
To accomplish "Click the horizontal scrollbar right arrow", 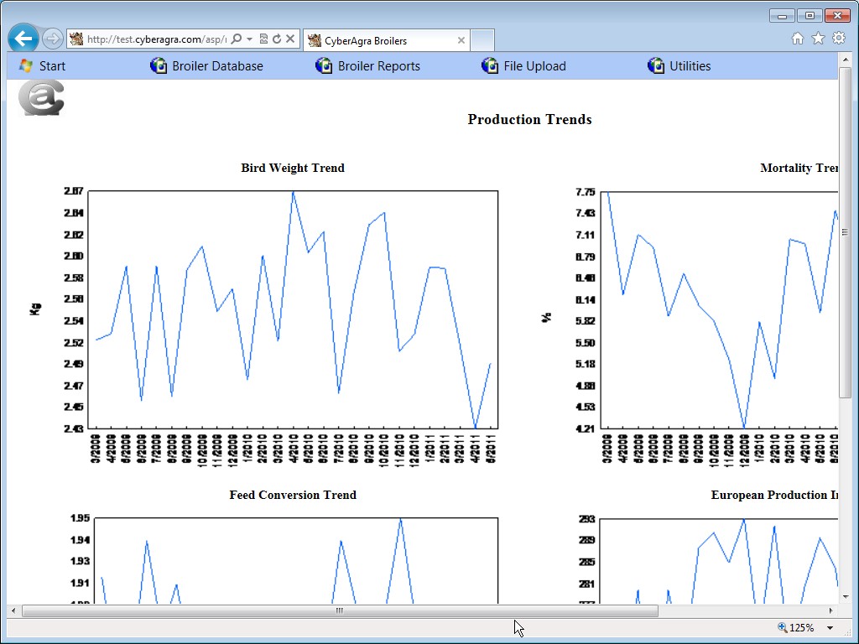I will [831, 611].
